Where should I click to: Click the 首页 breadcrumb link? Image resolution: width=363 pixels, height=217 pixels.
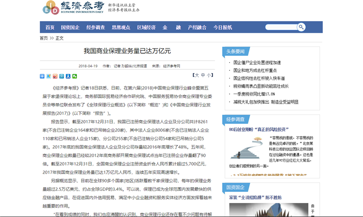[44, 38]
